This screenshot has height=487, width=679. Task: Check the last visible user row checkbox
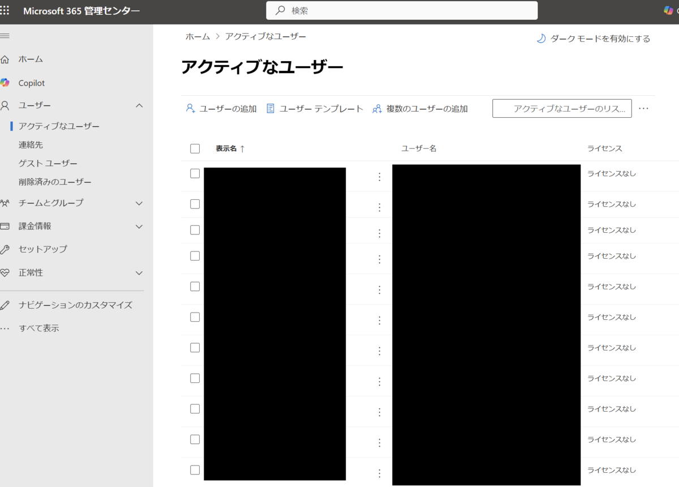[x=195, y=470]
